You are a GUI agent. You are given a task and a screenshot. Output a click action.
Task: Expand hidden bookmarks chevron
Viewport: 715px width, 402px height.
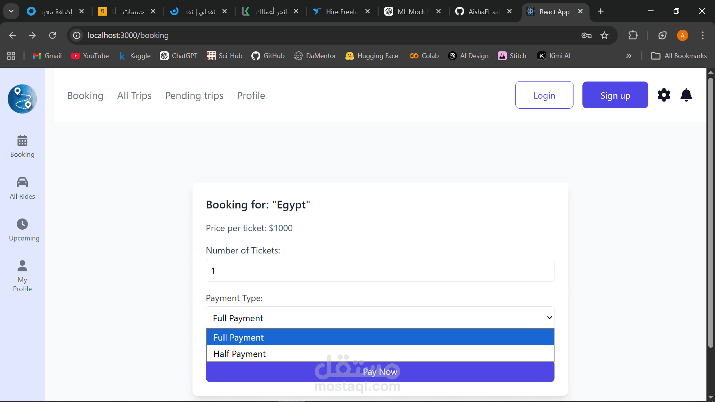629,56
